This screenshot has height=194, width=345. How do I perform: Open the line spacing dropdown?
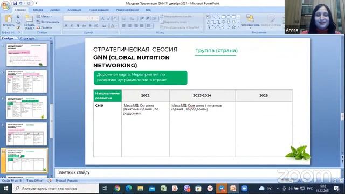[154, 18]
